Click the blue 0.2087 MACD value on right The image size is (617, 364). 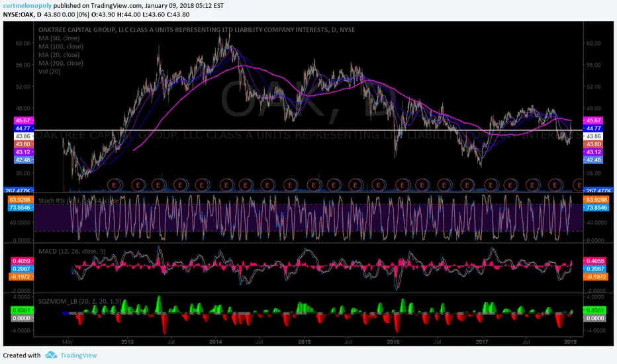point(595,269)
